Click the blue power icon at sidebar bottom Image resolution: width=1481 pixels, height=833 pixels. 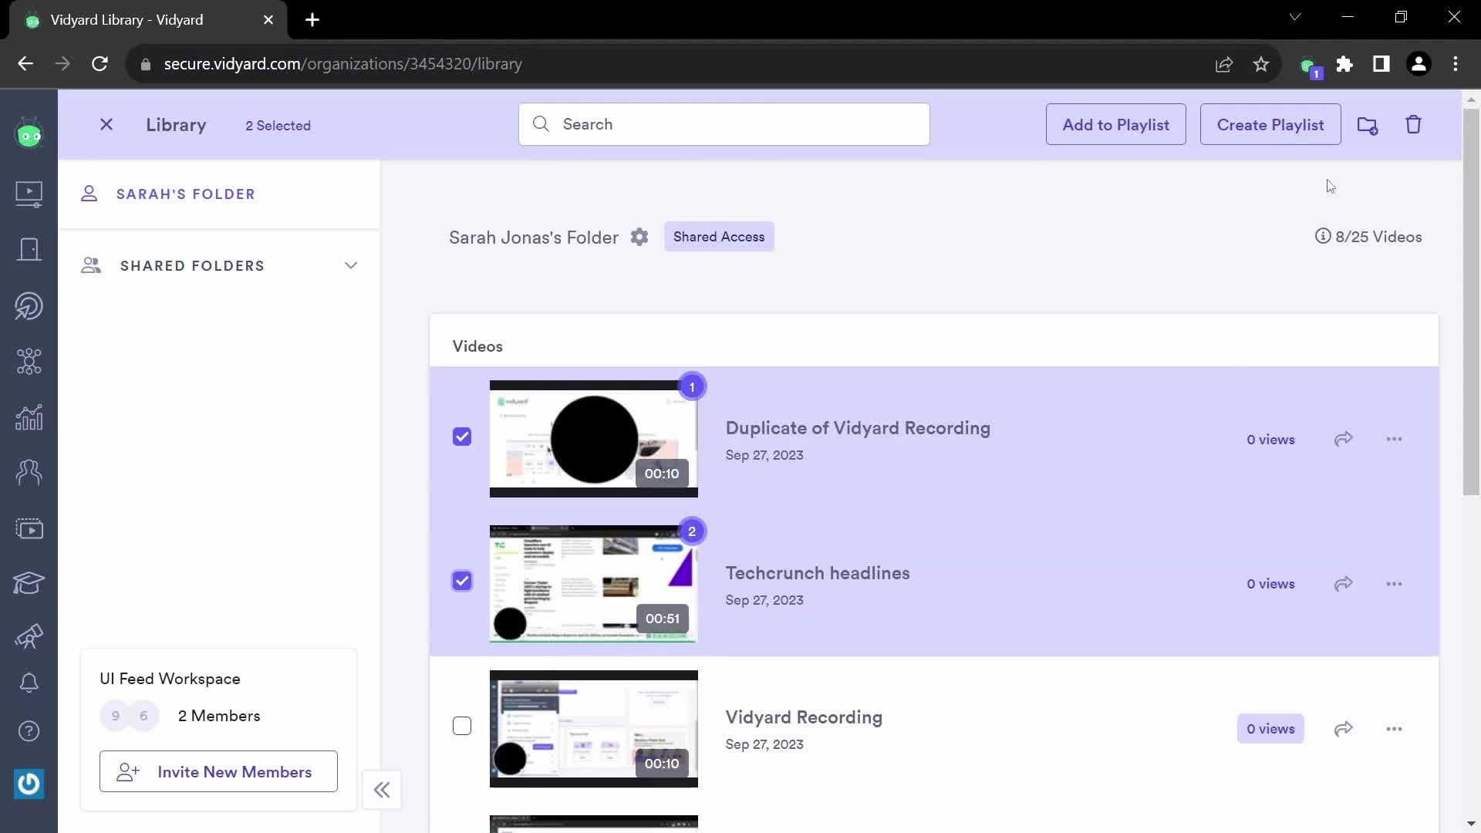[x=29, y=784]
